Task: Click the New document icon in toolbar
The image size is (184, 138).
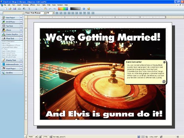Action: tap(6, 9)
